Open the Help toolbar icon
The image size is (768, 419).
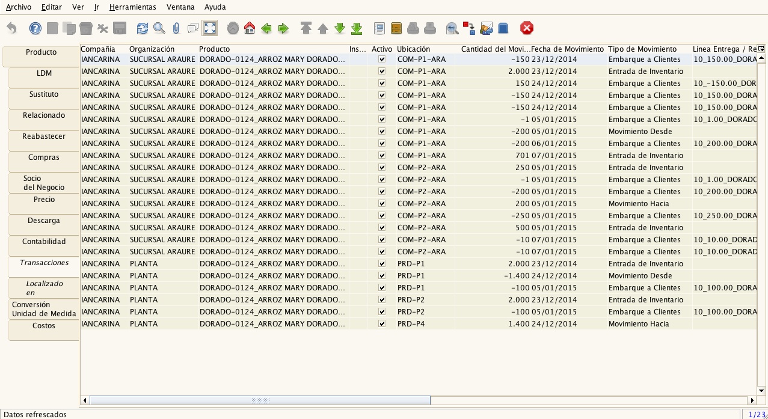[35, 28]
